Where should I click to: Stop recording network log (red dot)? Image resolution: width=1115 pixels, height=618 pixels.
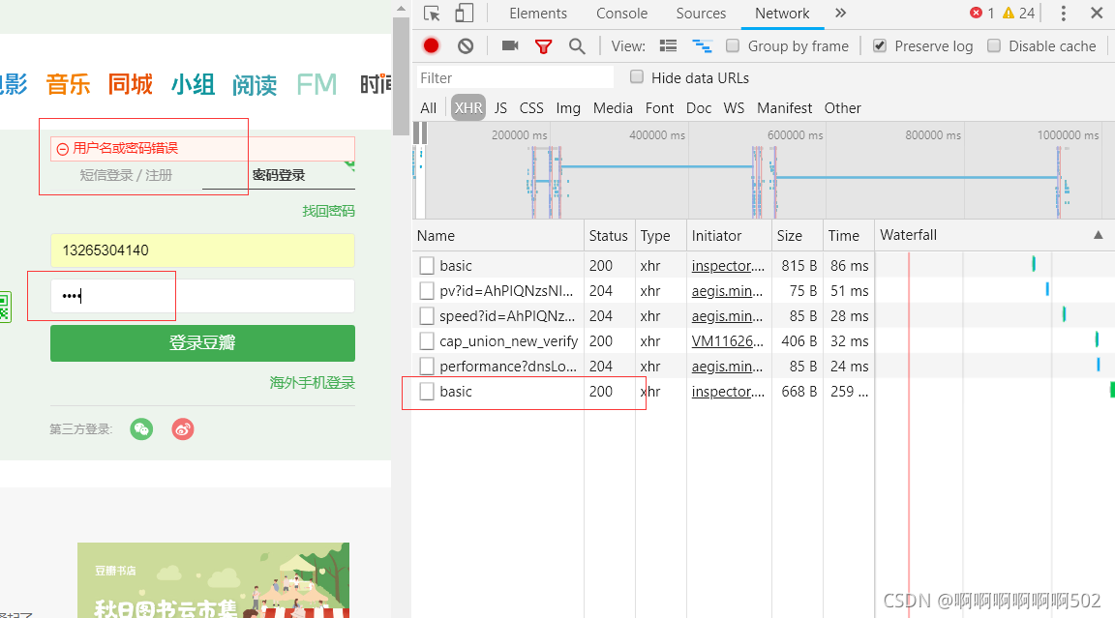431,45
